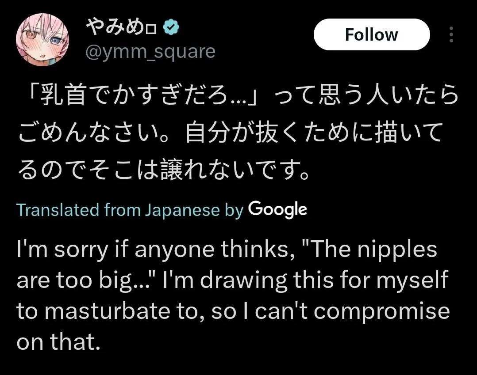Viewport: 477px width, 375px height.
Task: Click the display name やみめ
Action: pyautogui.click(x=115, y=29)
